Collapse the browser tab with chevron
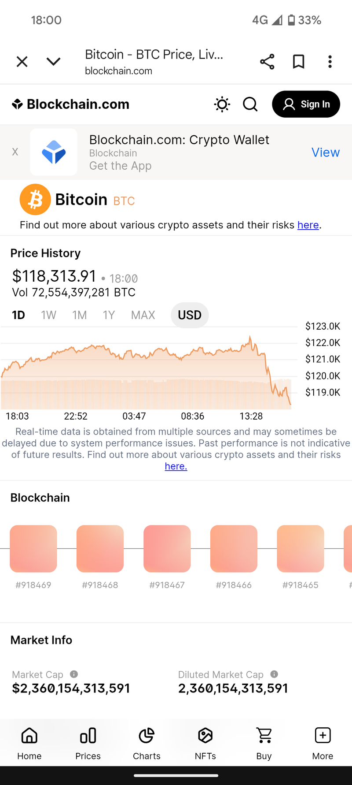 coord(53,62)
